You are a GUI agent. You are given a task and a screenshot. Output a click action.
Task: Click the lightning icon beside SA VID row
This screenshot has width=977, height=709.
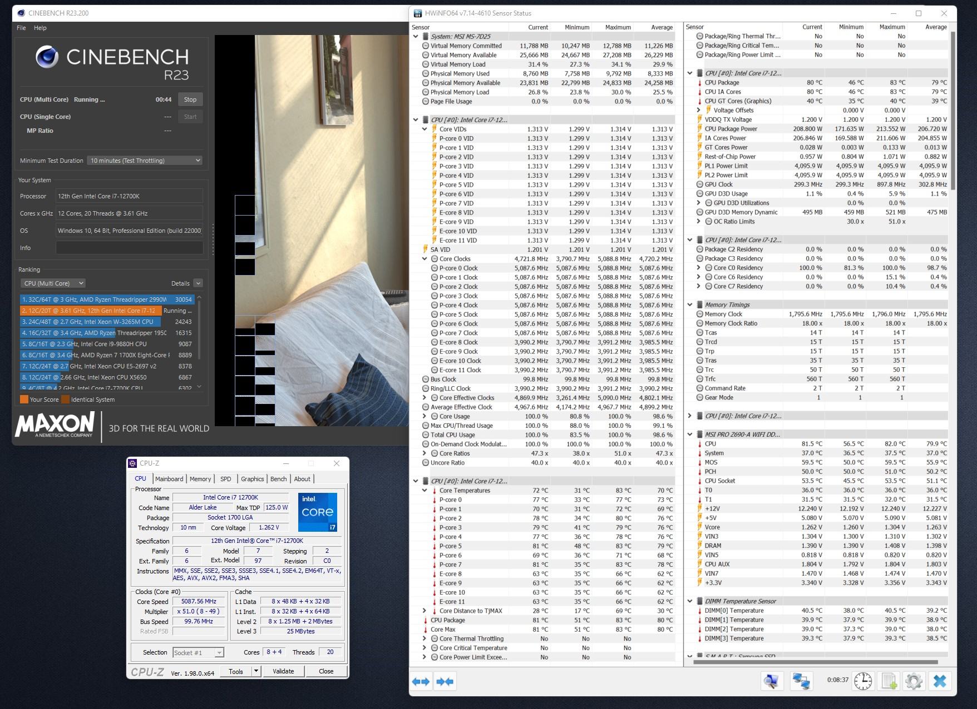(x=425, y=249)
